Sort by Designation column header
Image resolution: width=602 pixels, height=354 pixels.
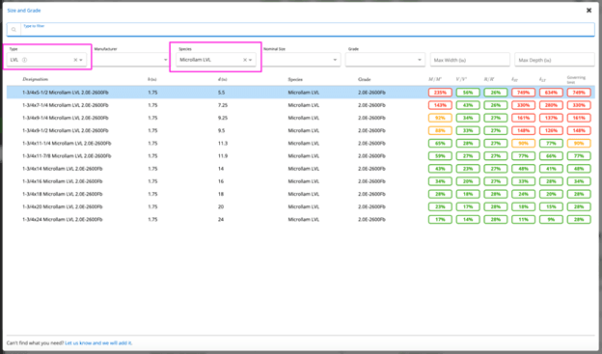click(36, 79)
